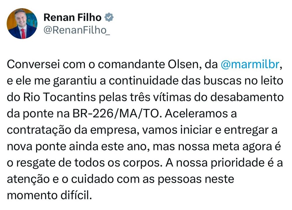Image resolution: width=292 pixels, height=210 pixels.
Task: Select the word "prioridade"
Action: click(x=238, y=163)
